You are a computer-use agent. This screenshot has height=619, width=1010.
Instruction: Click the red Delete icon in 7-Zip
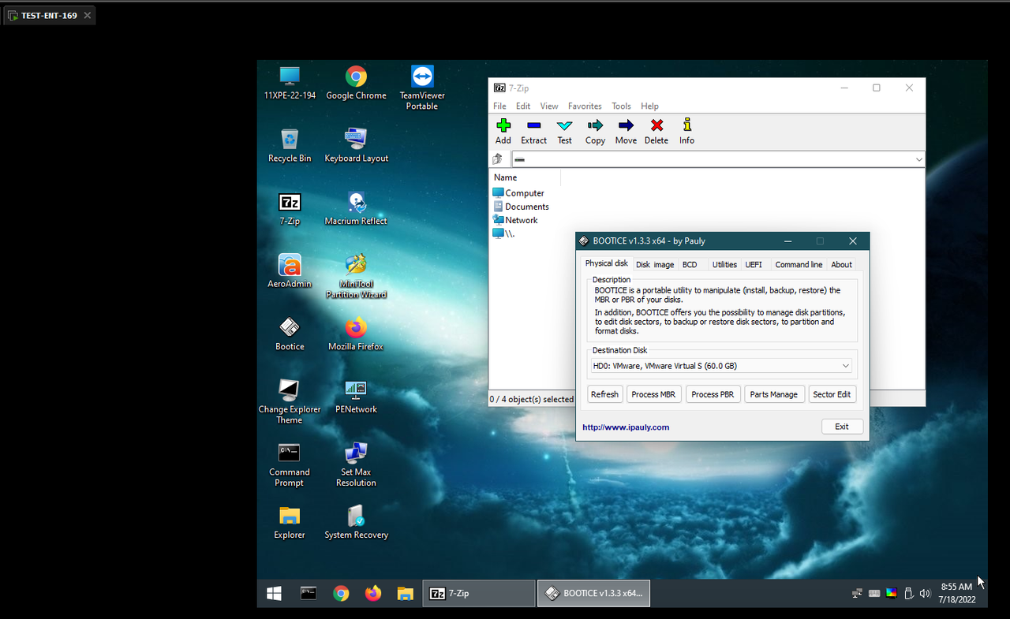click(x=656, y=125)
